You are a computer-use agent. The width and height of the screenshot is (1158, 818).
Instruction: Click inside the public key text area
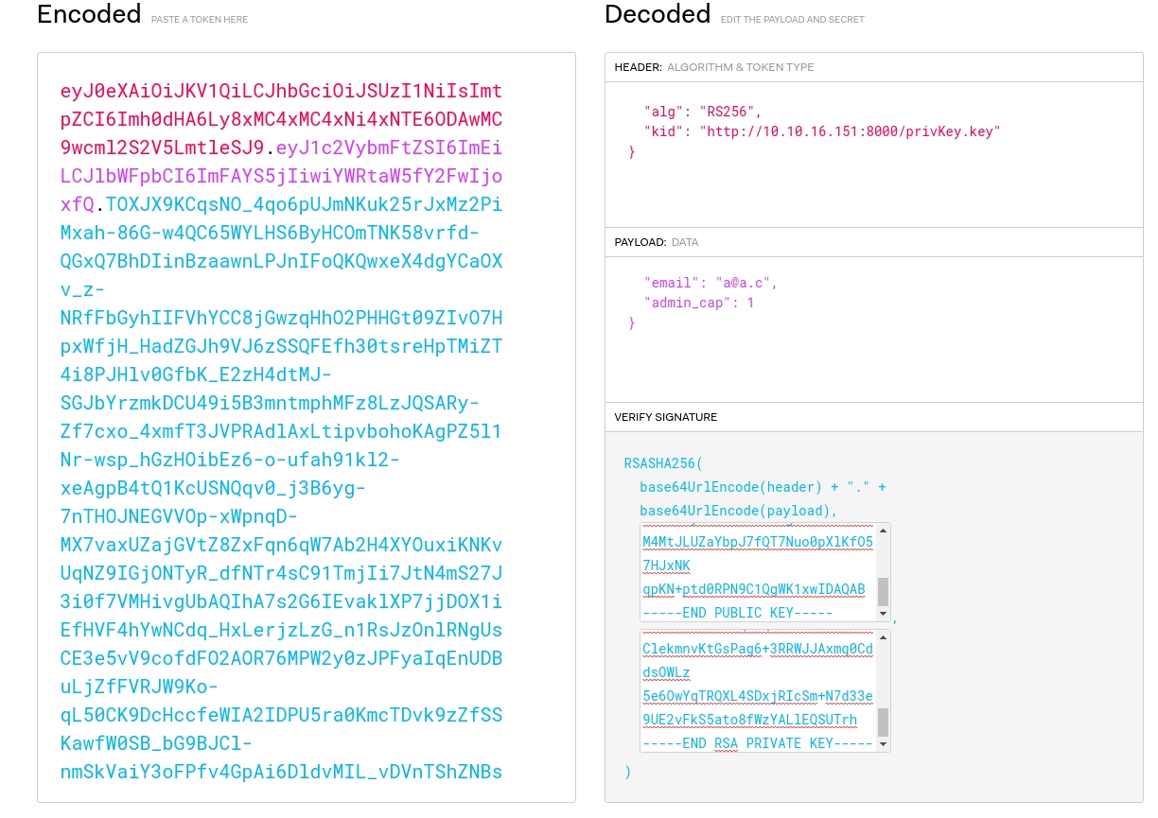tap(757, 566)
